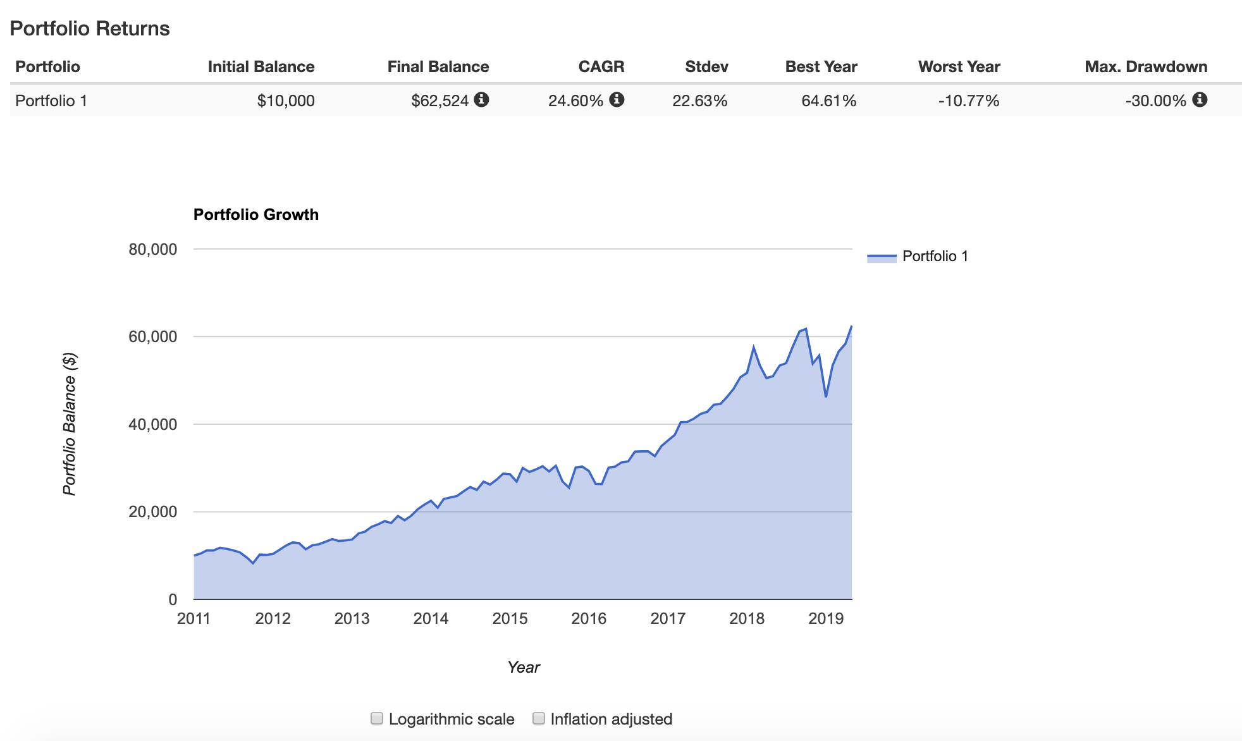This screenshot has width=1242, height=741.
Task: Check the Inflation adjusted box
Action: tap(539, 718)
